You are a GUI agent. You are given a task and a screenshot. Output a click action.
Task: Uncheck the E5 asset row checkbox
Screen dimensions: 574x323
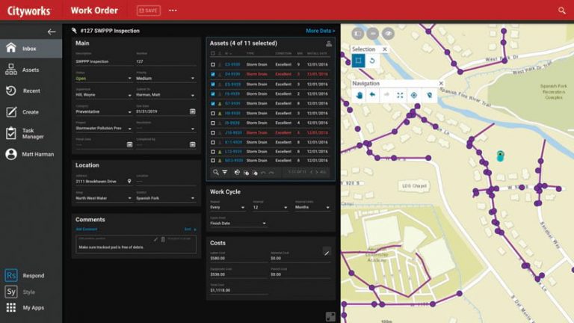213,84
